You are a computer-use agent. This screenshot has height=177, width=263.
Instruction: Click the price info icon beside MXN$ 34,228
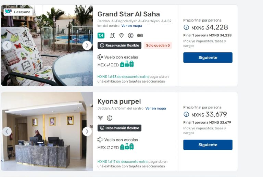coord(186,27)
